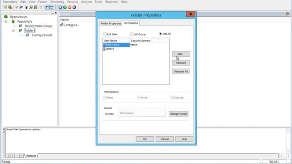Viewport: 292px width, 164px height.
Task: Click the Others group icon in user list
Action: click(x=104, y=49)
